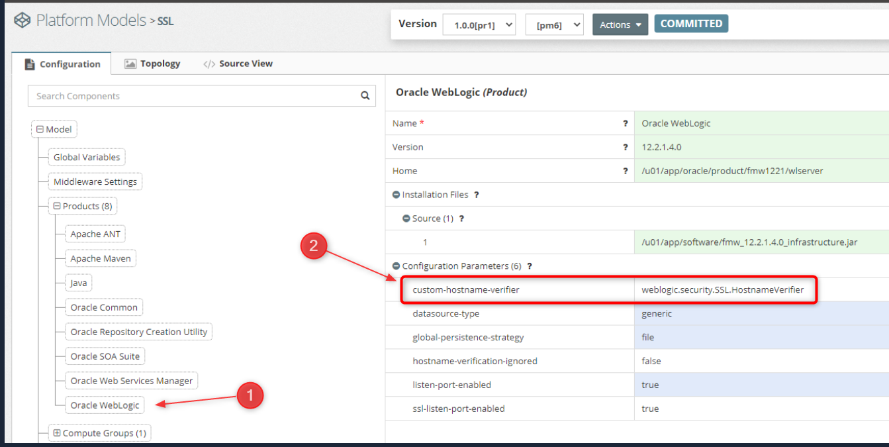Click the global-persistence-strategy parameter name
The image size is (889, 447).
click(468, 338)
